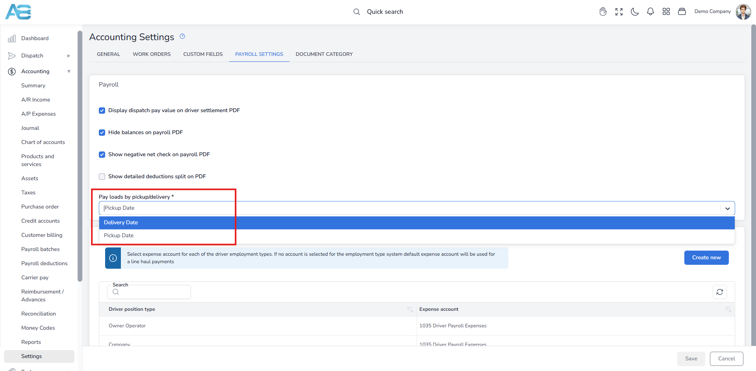The height and width of the screenshot is (371, 756).
Task: Open the wallet icon in header
Action: tap(682, 12)
